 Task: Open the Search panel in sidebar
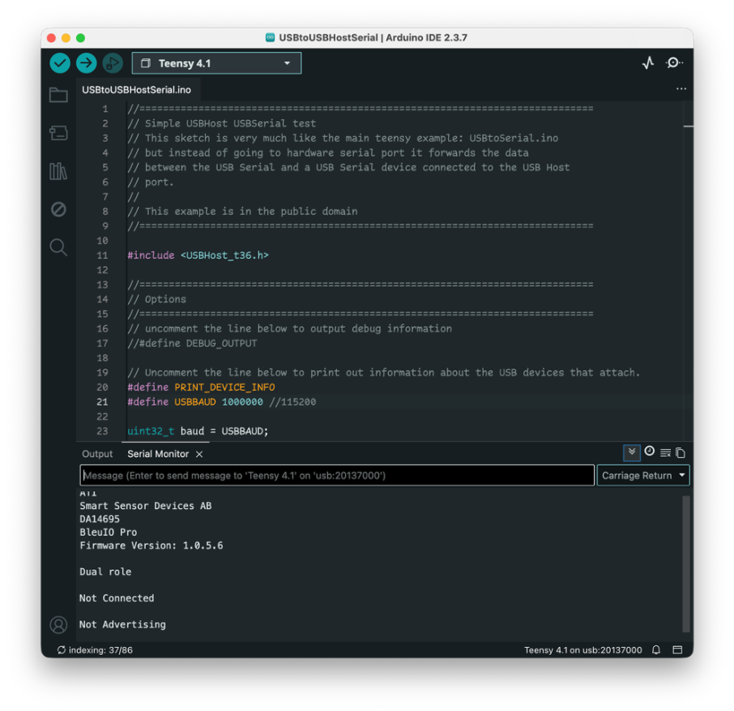58,247
